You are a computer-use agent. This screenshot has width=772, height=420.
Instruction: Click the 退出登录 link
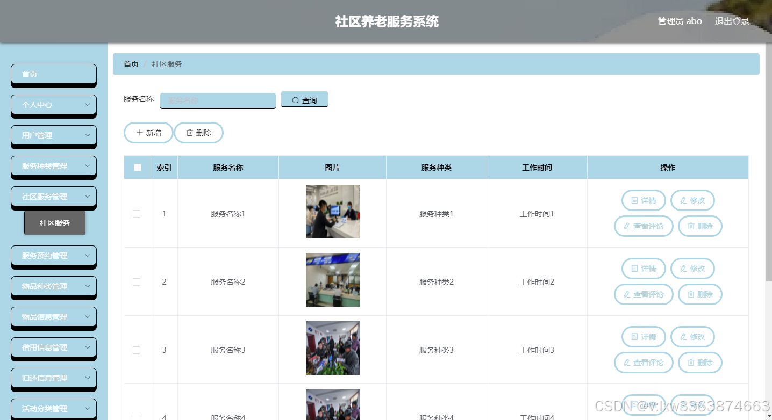[732, 21]
